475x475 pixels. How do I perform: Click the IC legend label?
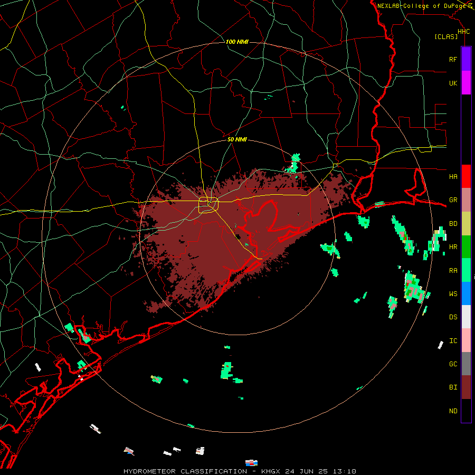(x=453, y=341)
